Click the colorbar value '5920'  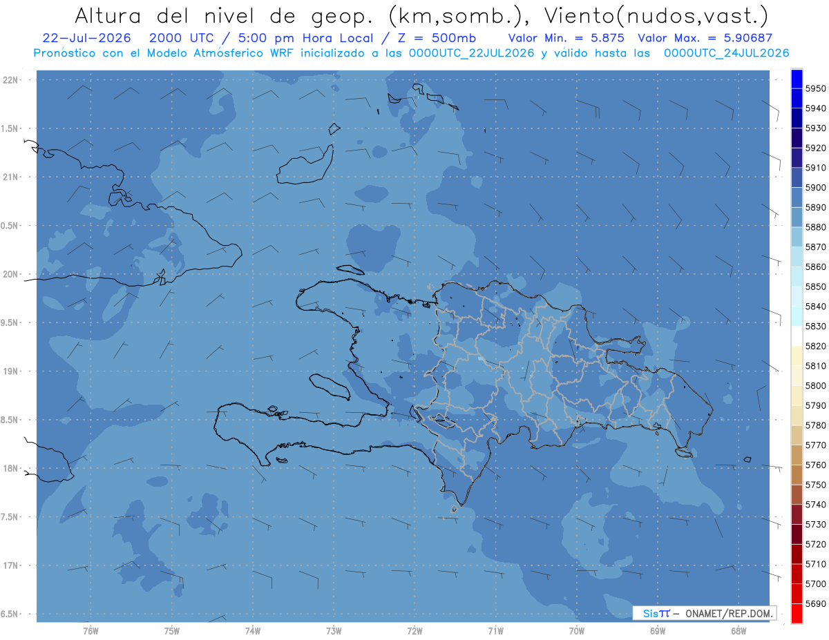815,148
